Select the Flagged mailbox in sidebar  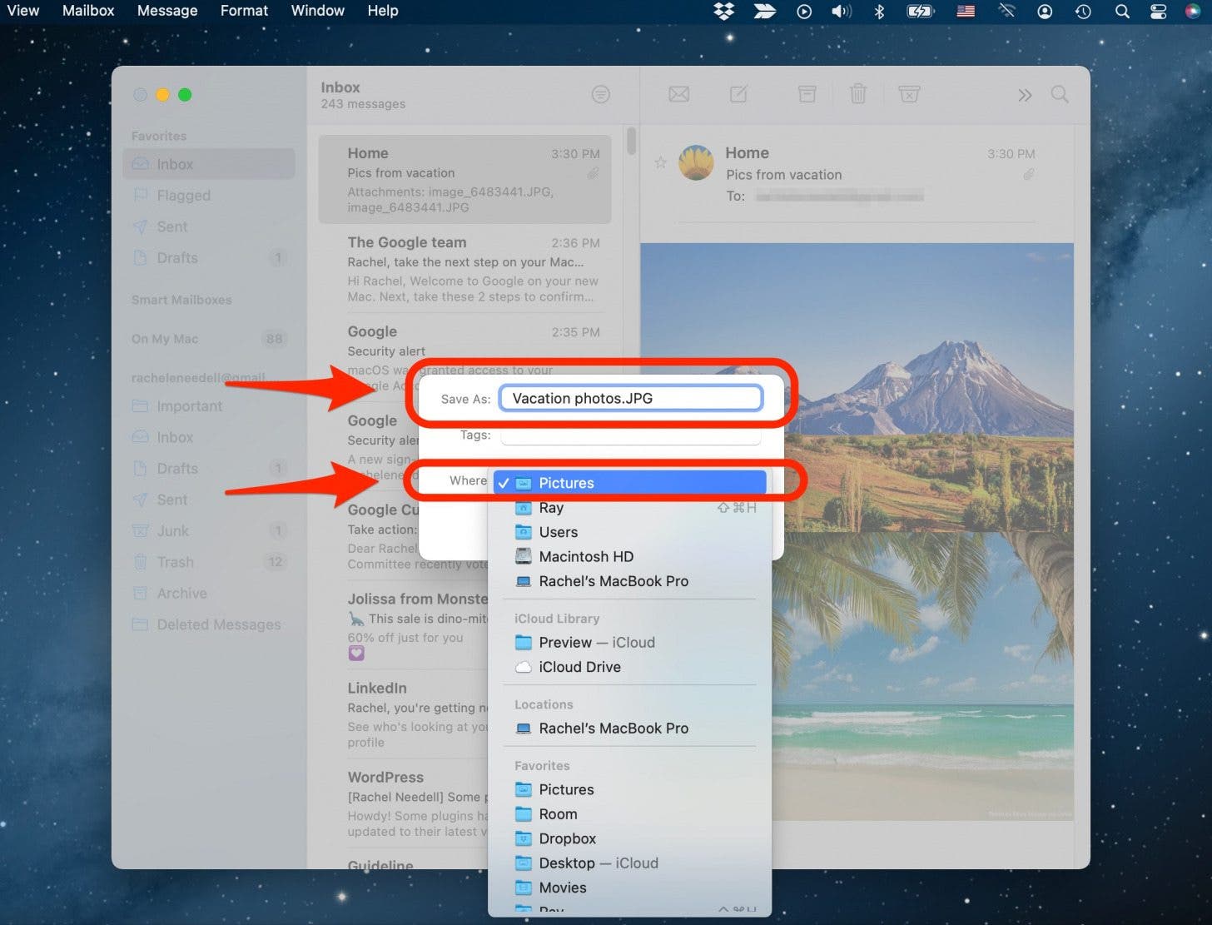coord(183,196)
